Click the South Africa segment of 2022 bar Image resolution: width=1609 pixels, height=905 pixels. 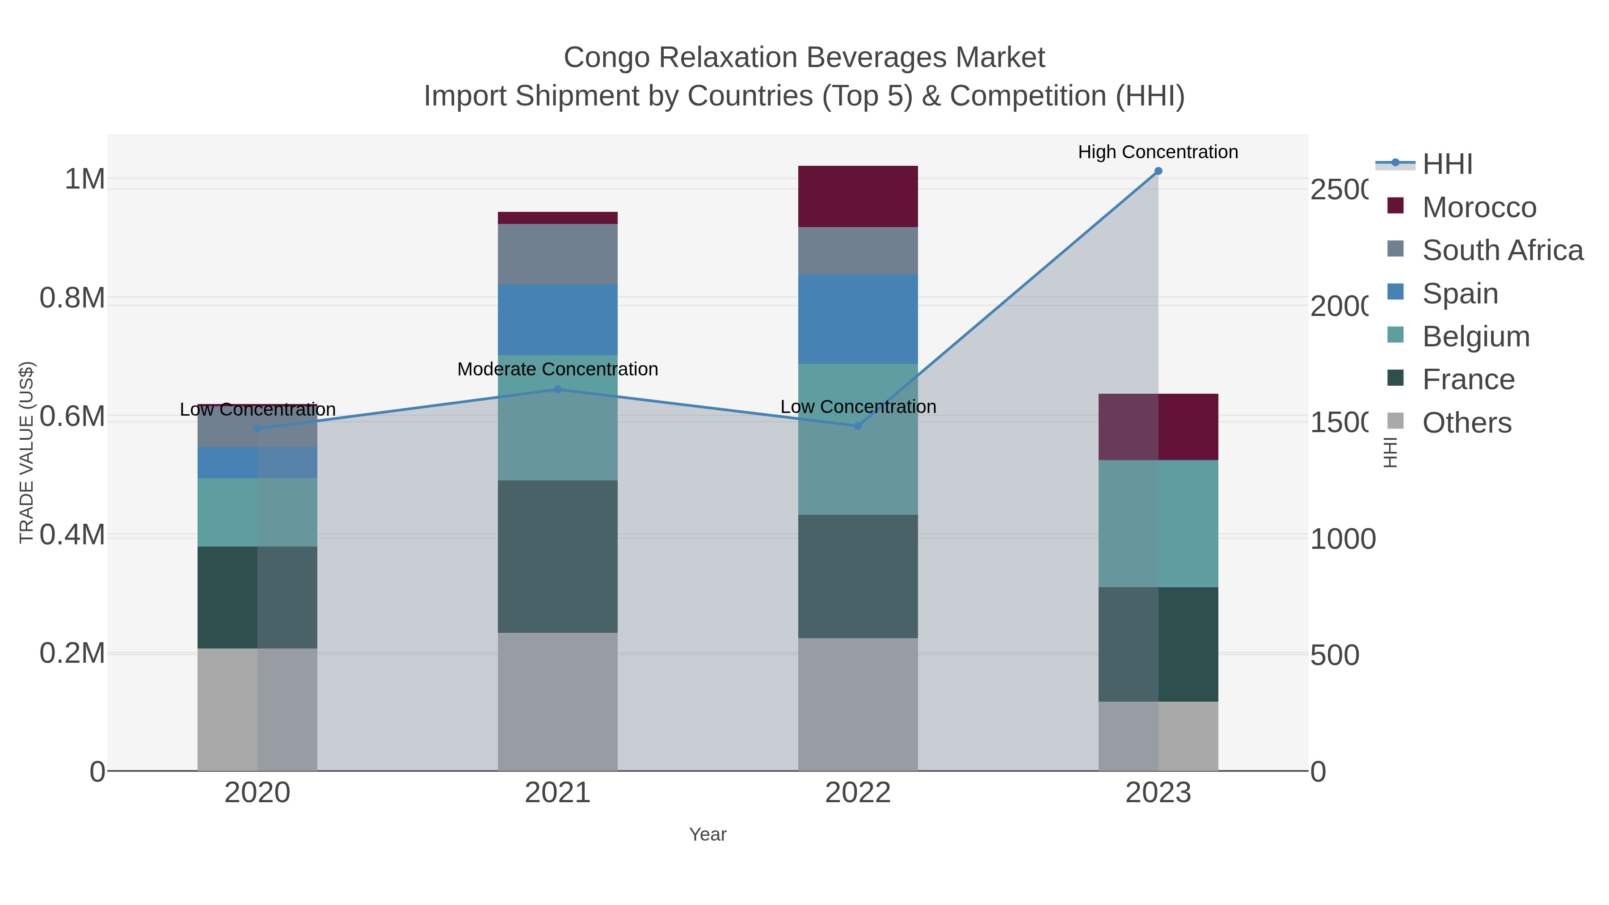(x=858, y=251)
